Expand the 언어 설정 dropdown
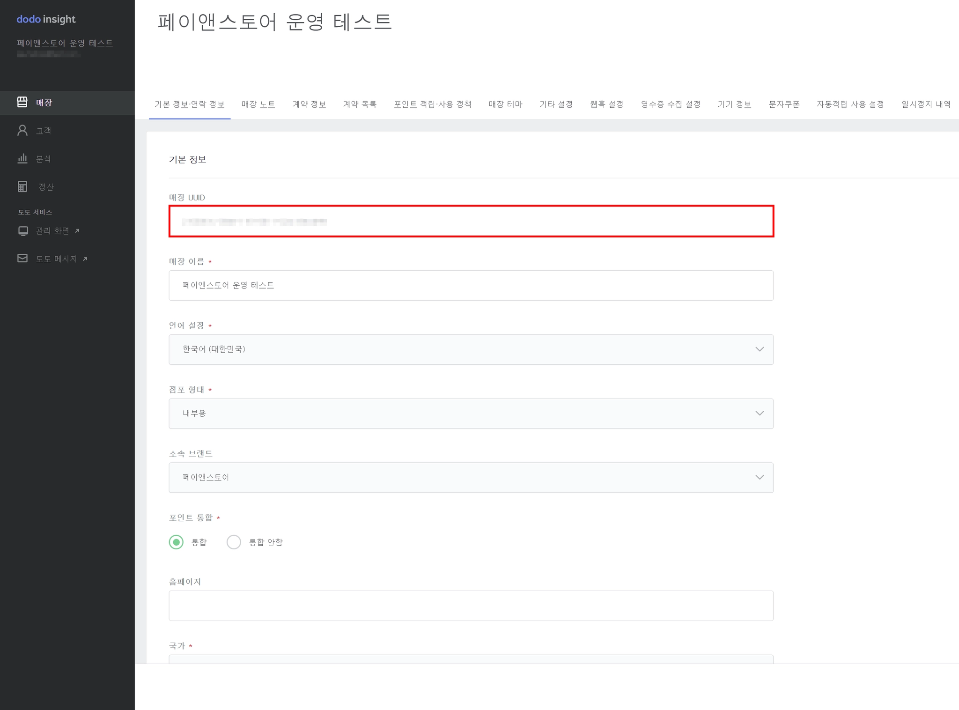The width and height of the screenshot is (959, 710). click(x=471, y=349)
